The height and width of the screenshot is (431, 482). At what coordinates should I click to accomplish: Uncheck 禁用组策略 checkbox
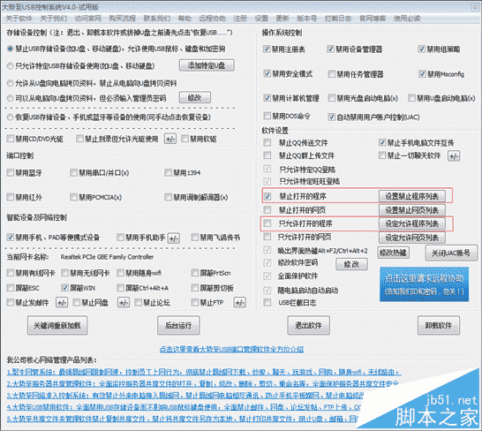click(x=422, y=49)
